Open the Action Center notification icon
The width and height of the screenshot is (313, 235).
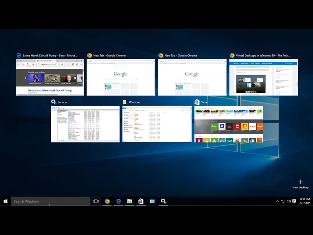(x=294, y=201)
